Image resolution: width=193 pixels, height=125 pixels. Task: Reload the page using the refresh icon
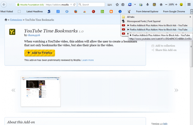coord(74,5)
